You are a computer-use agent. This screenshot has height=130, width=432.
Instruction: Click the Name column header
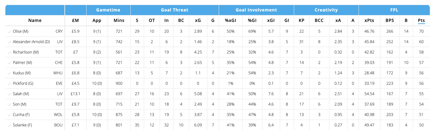[35, 21]
